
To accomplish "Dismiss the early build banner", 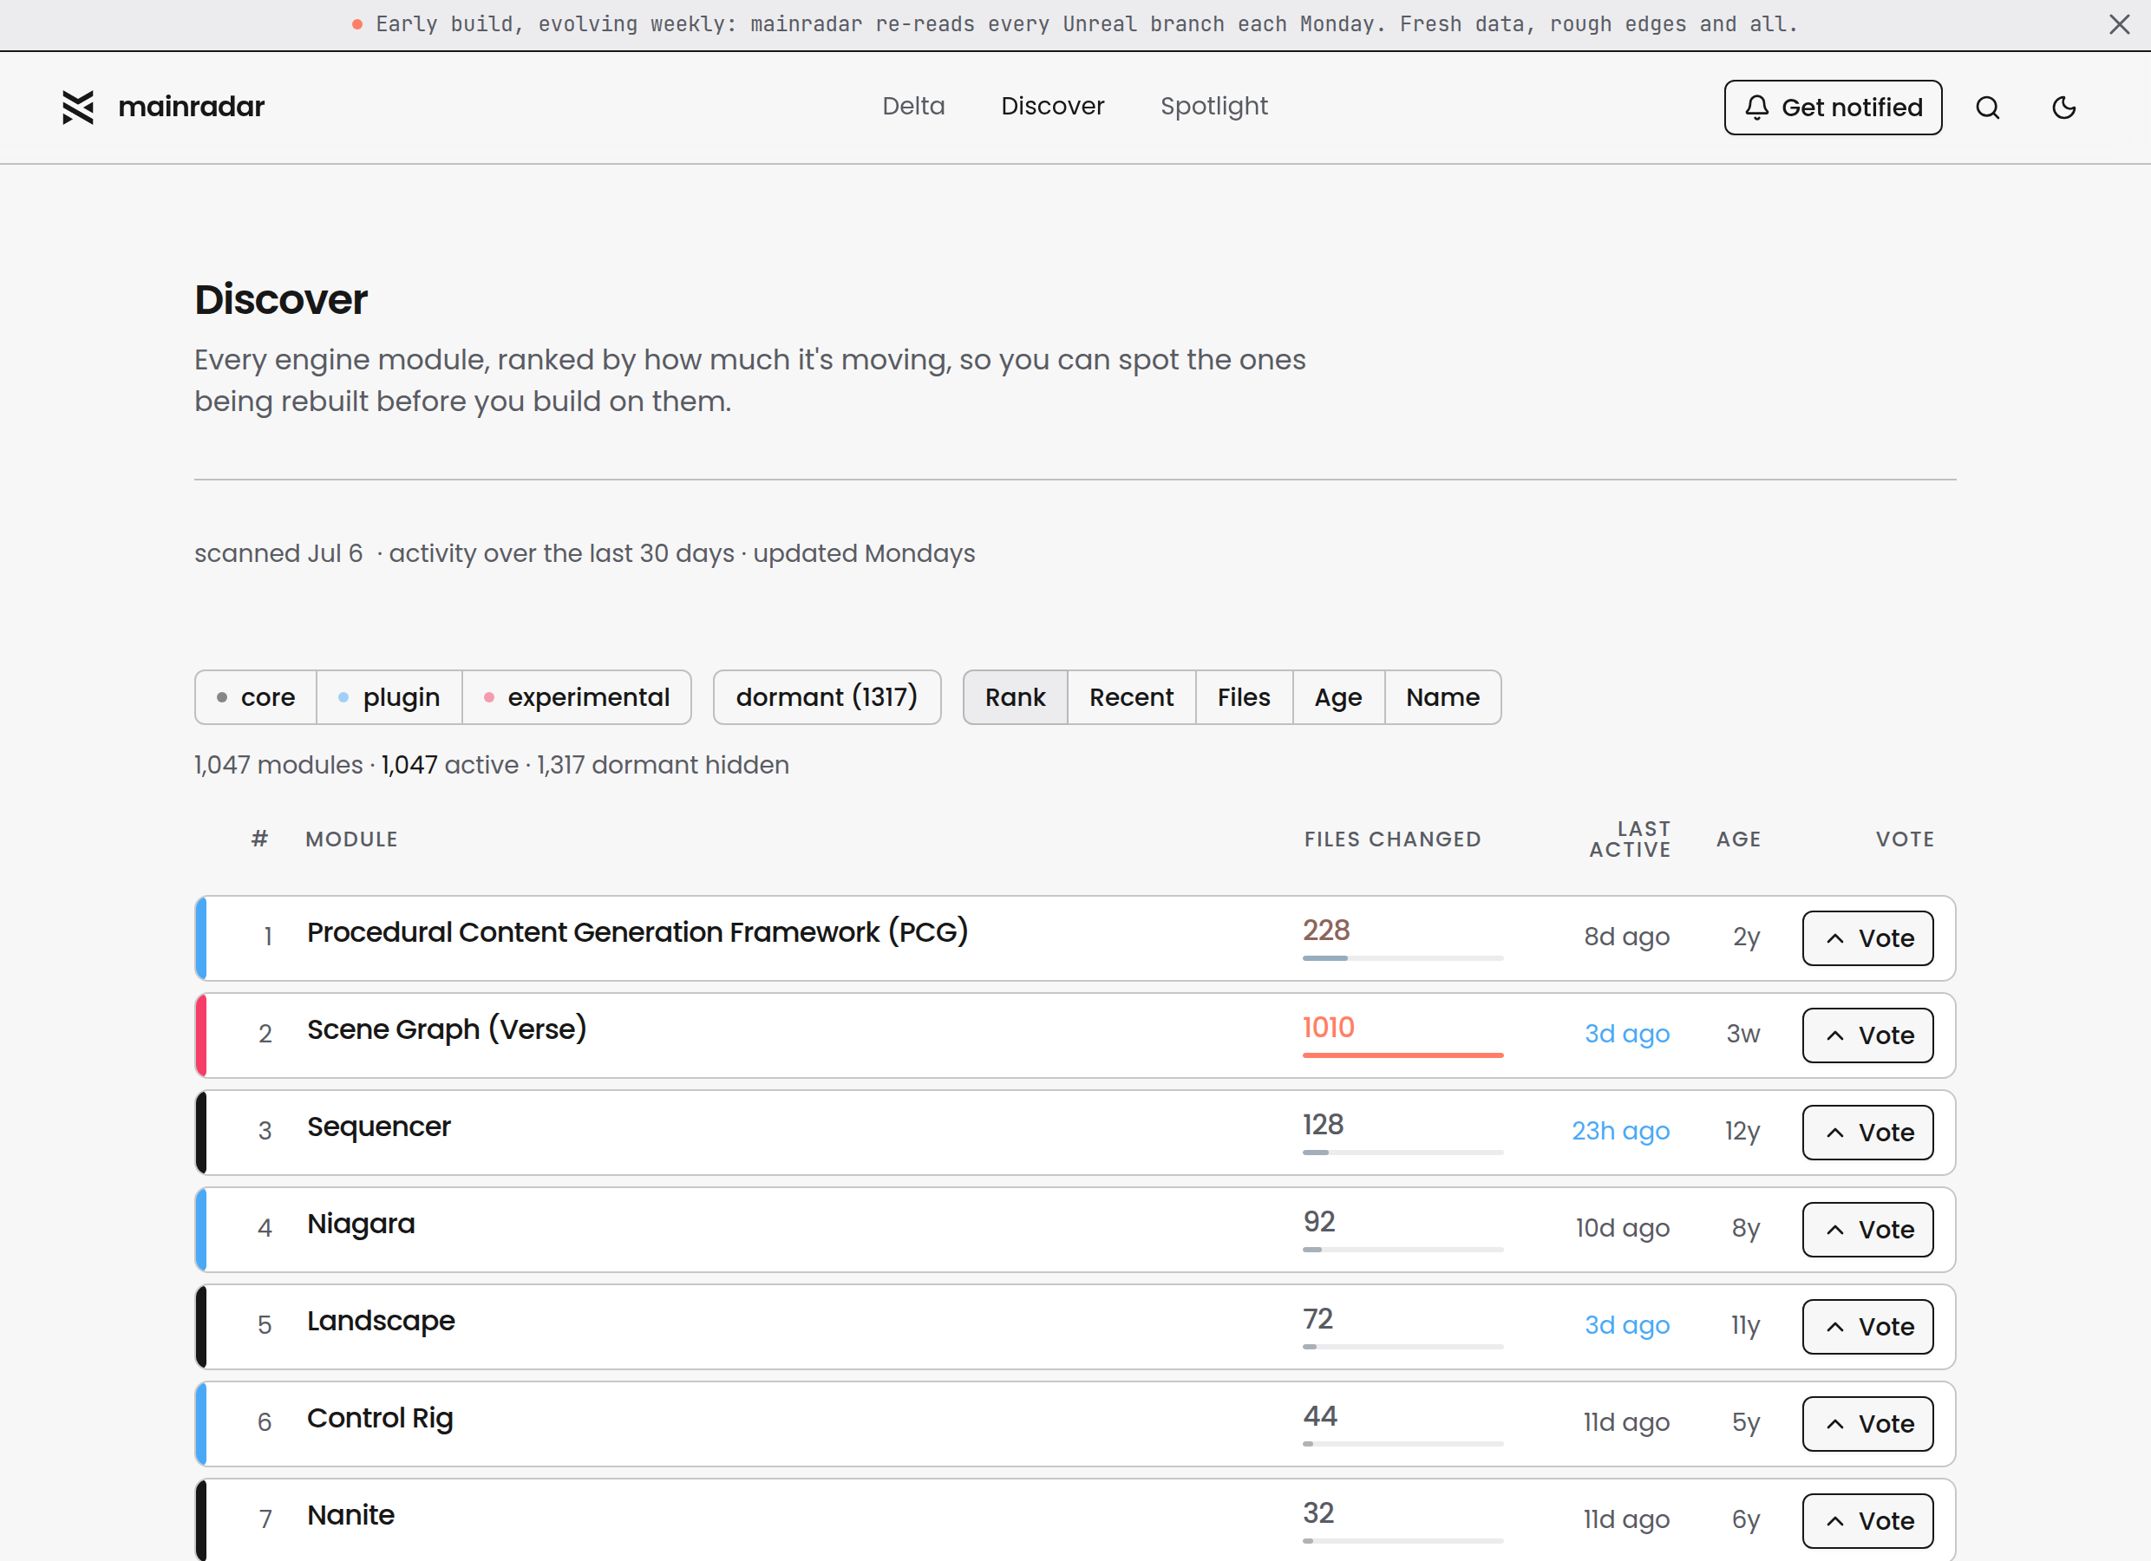I will [2120, 24].
